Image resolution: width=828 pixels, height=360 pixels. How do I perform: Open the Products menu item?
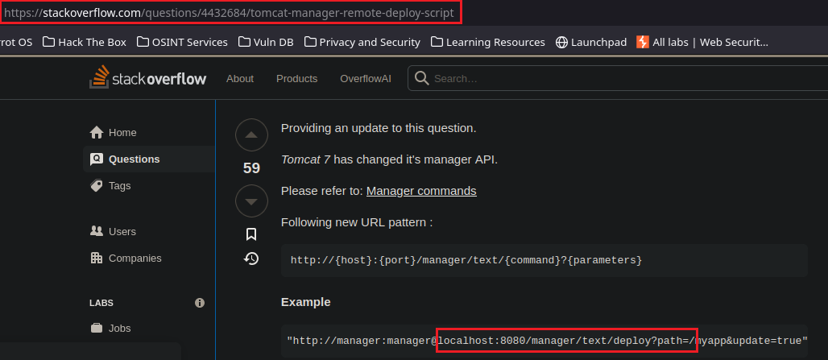pos(296,78)
